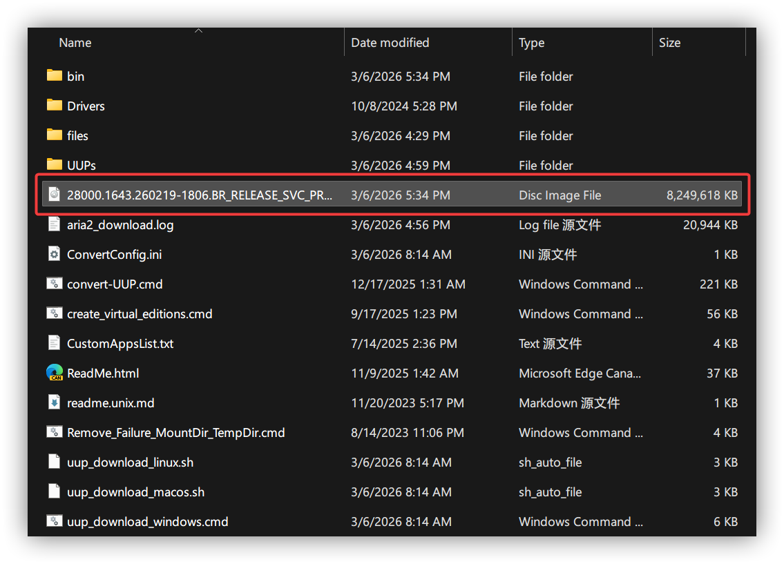The height and width of the screenshot is (564, 784).
Task: Click the bin folder icon
Action: [x=55, y=76]
